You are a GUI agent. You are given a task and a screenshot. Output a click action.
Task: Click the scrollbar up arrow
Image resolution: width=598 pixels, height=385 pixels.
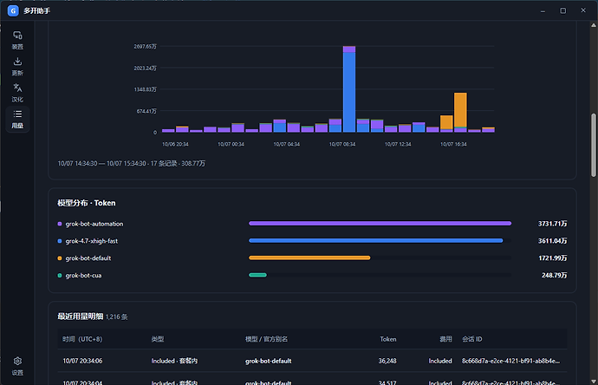coord(594,25)
